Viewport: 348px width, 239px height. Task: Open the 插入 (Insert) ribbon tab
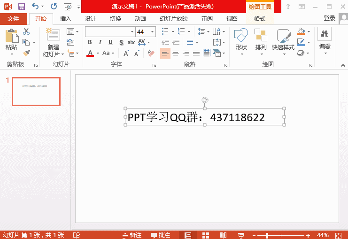[x=66, y=19]
